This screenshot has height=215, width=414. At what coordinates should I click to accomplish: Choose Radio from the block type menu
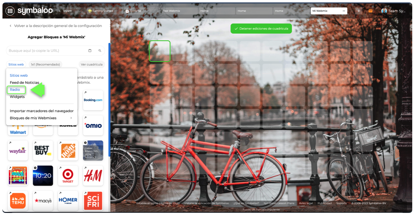[15, 90]
